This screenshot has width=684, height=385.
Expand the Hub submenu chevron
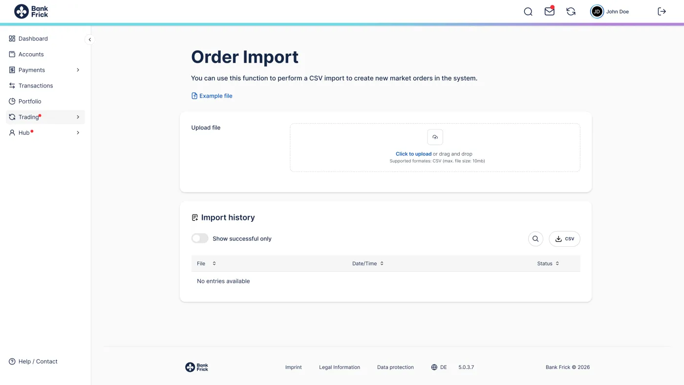point(78,132)
